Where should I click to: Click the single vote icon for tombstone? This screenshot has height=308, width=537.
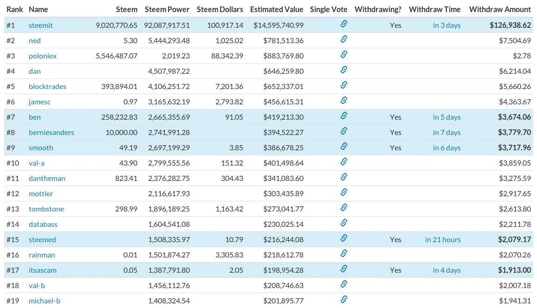344,207
